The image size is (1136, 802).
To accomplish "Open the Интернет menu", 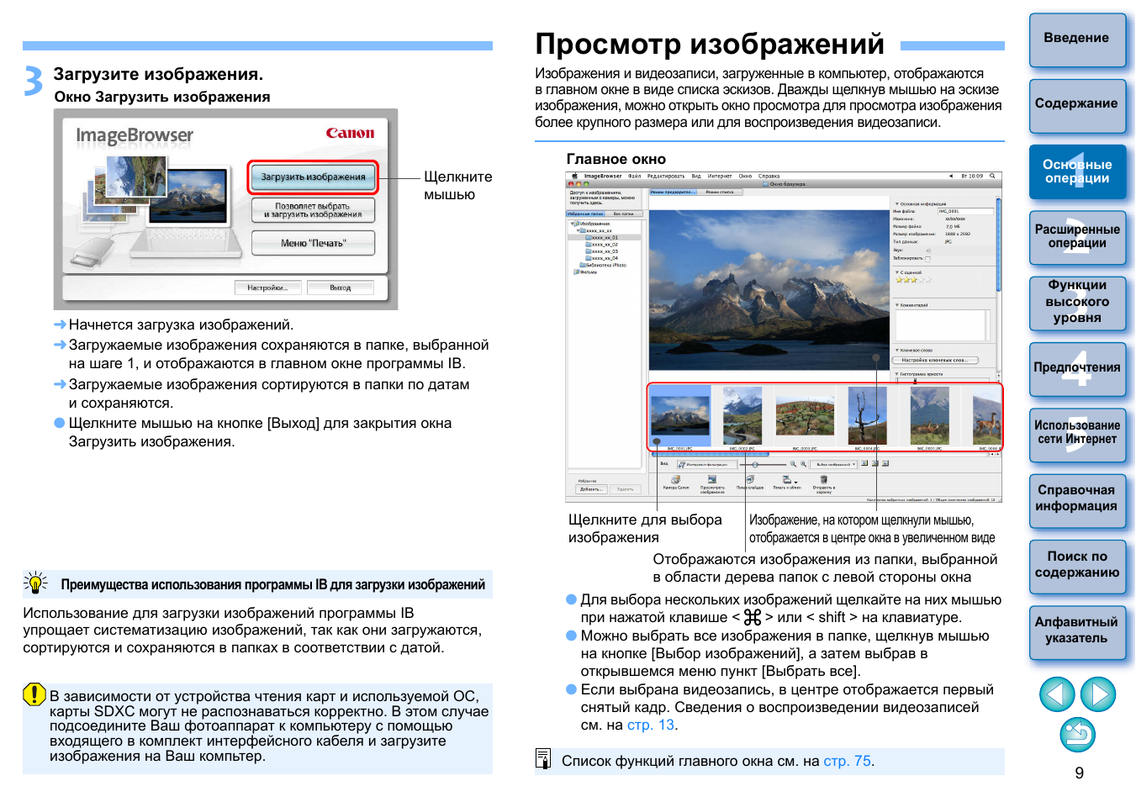I will [720, 176].
